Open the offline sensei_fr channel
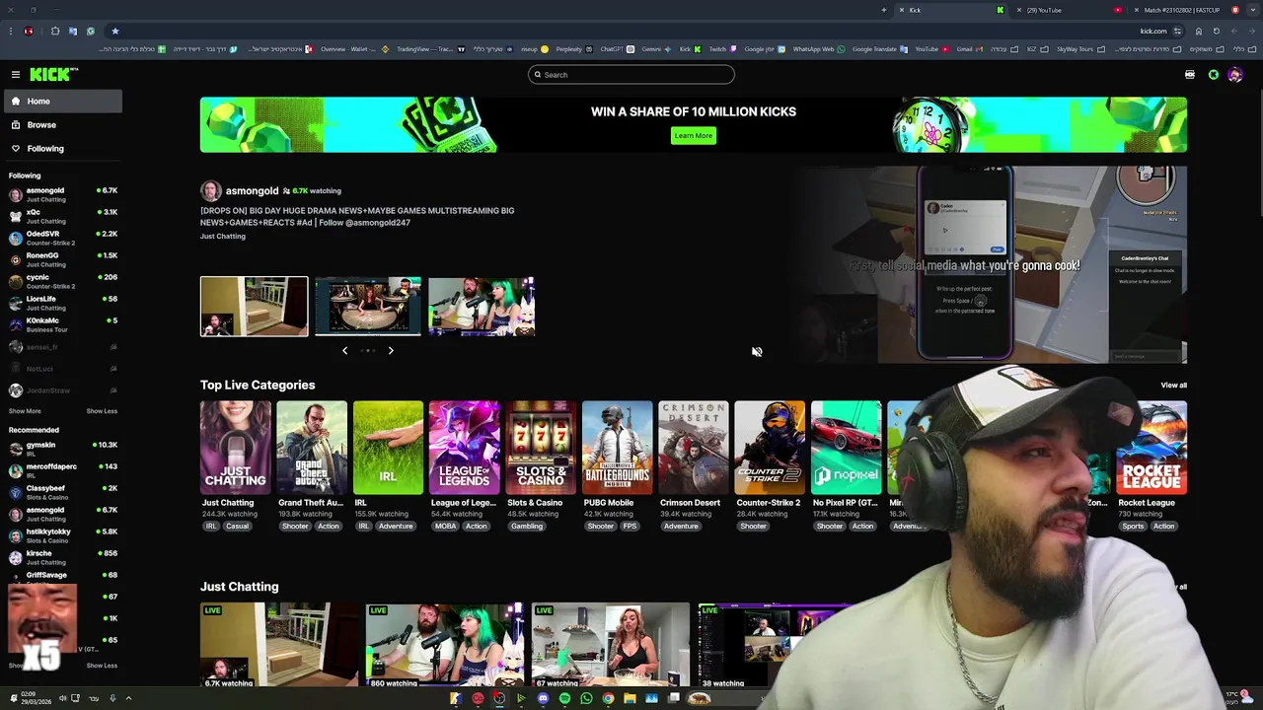This screenshot has width=1263, height=710. (x=62, y=347)
